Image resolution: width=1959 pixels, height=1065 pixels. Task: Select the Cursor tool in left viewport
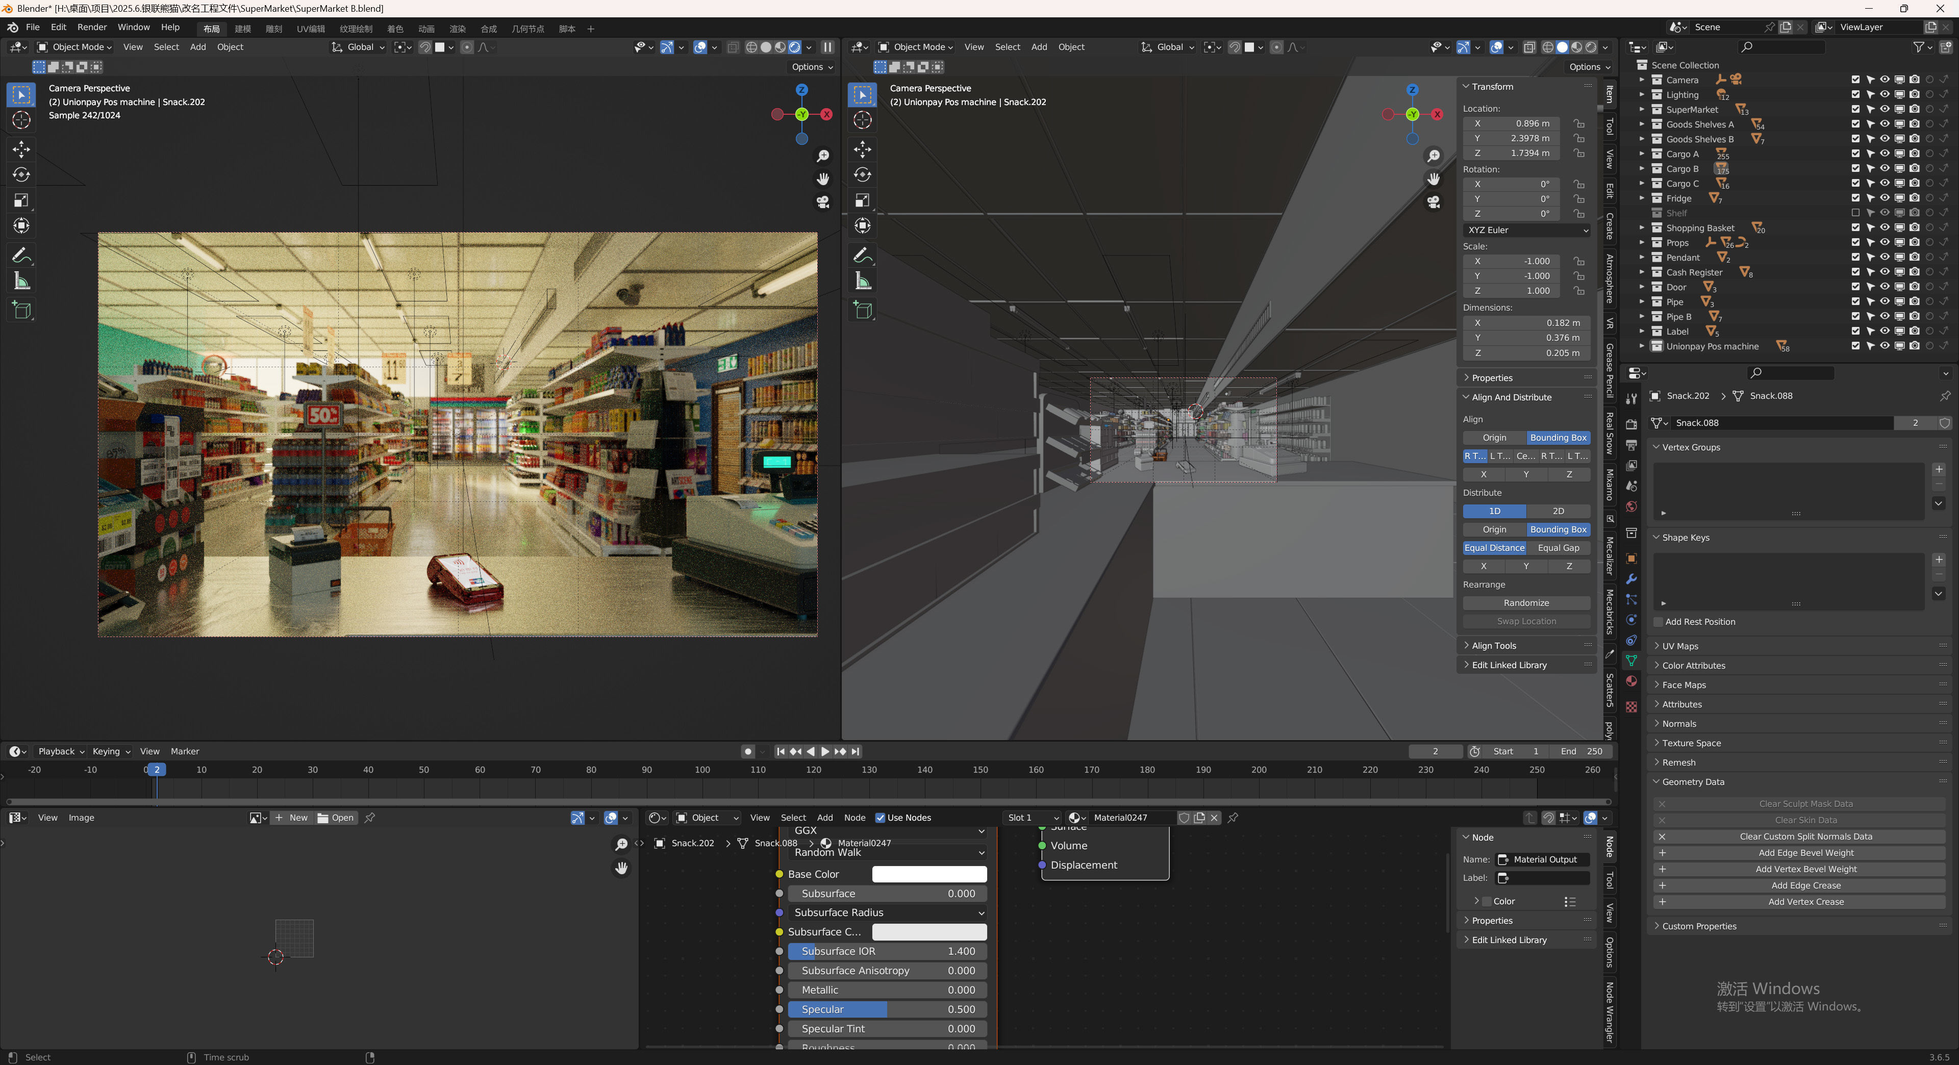tap(21, 120)
